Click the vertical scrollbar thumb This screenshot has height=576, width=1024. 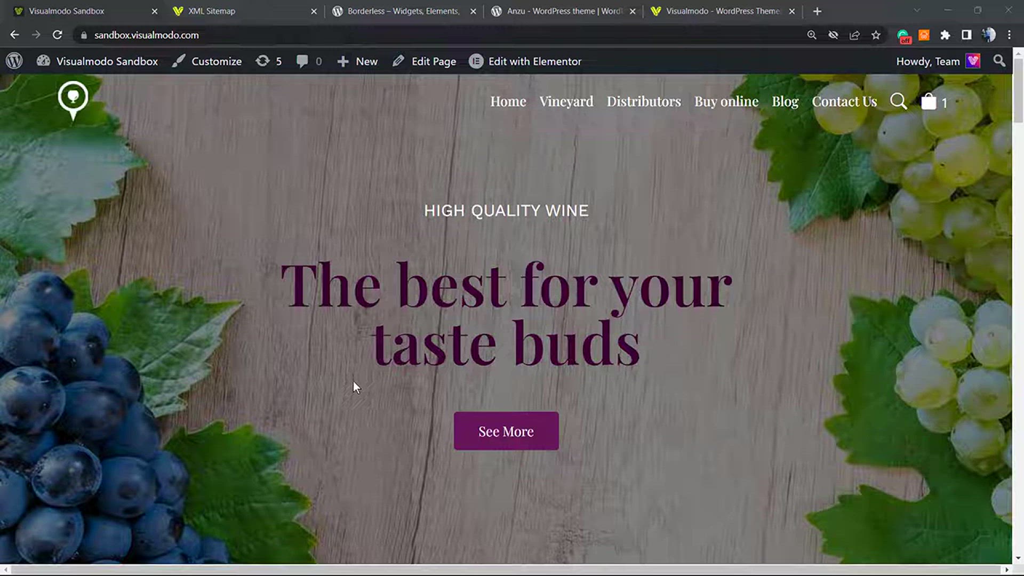pos(1018,90)
